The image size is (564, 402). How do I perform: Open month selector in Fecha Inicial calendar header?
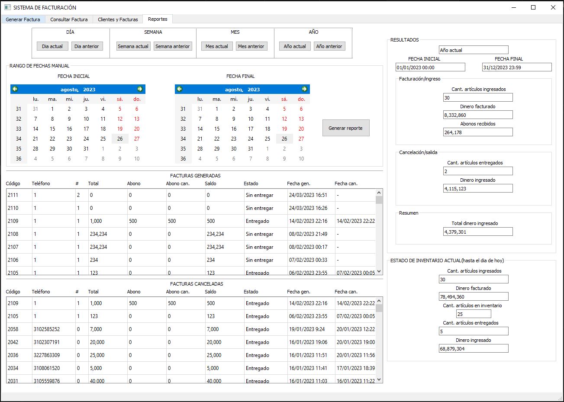69,90
